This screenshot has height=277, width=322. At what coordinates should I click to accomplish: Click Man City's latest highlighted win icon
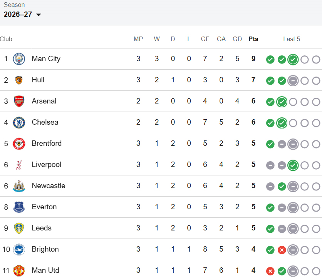point(293,60)
